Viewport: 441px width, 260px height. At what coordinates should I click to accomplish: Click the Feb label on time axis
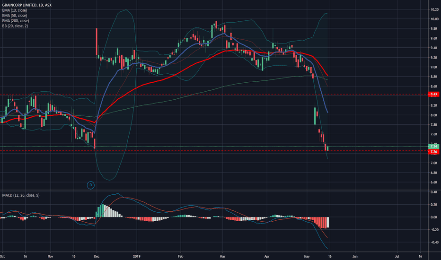181,256
